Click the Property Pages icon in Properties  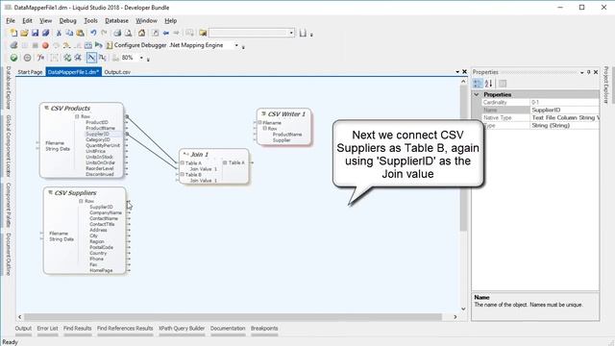click(x=503, y=84)
